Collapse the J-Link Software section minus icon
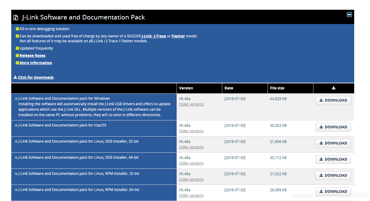 click(349, 15)
